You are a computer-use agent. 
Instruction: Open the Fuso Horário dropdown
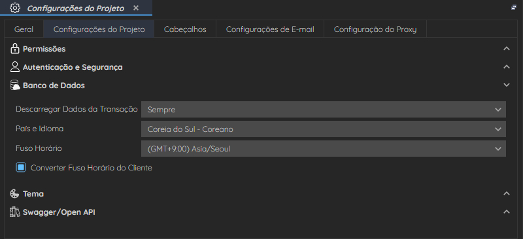pyautogui.click(x=323, y=149)
